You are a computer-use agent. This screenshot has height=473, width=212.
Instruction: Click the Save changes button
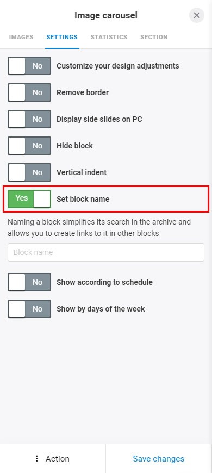(159, 458)
